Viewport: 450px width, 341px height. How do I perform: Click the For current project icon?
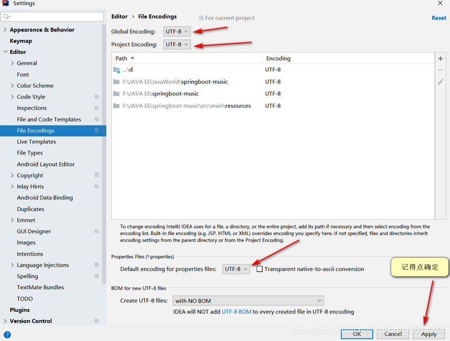[201, 18]
